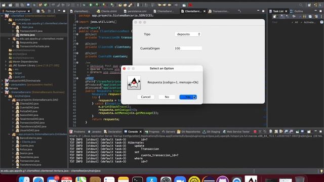Click Yes in Select an Option dialog
Image resolution: width=324 pixels, height=182 pixels.
point(188,97)
